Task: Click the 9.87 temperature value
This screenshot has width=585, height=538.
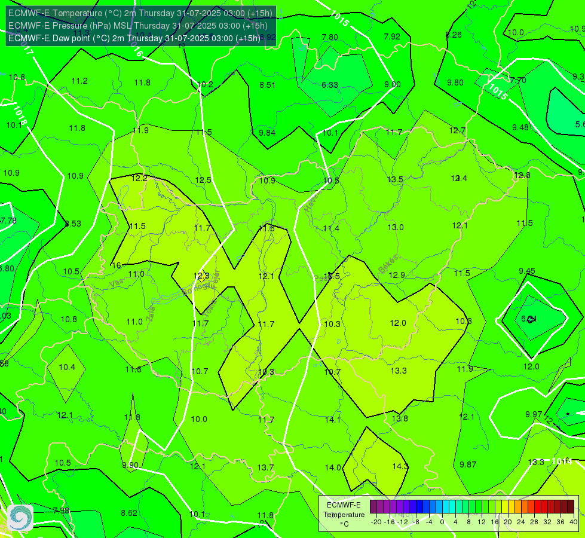Action: pyautogui.click(x=468, y=464)
